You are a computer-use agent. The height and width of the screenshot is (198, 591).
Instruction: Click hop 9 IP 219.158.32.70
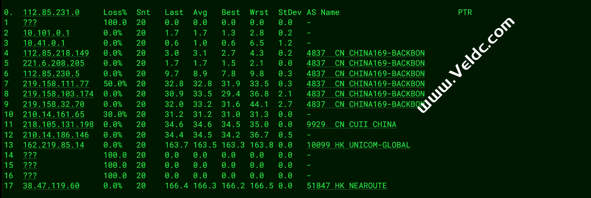tap(54, 104)
